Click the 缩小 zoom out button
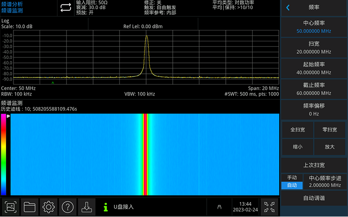This screenshot has width=348, height=217. point(298,147)
